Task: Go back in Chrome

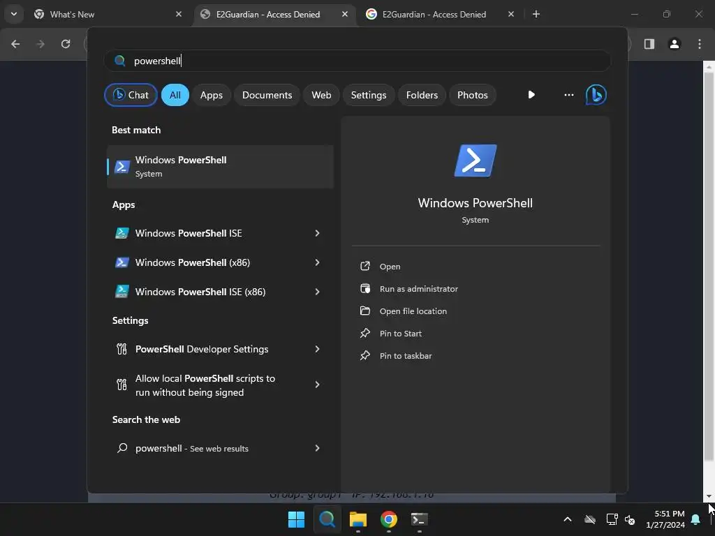Action: pos(15,44)
